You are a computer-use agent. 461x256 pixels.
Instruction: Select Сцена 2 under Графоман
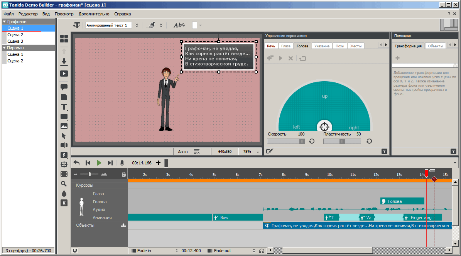click(15, 35)
